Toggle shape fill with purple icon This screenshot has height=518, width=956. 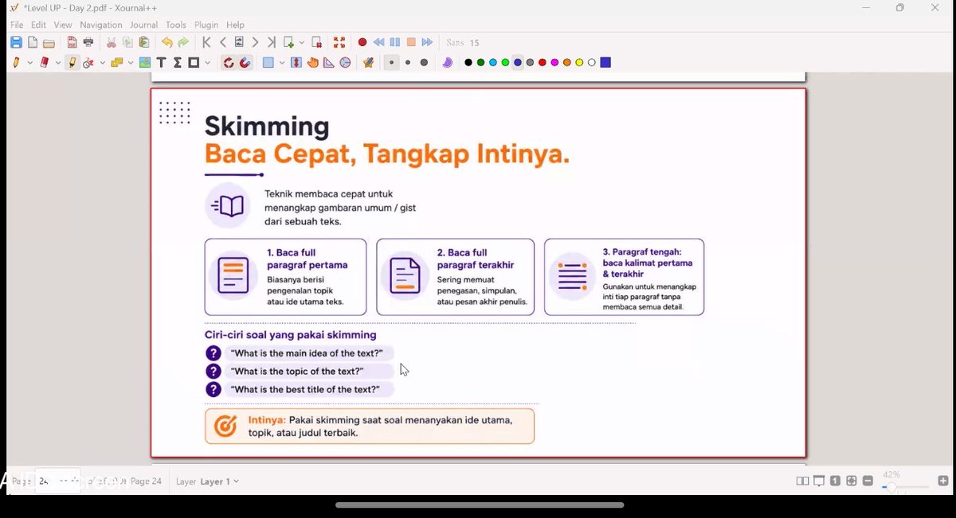(x=448, y=62)
